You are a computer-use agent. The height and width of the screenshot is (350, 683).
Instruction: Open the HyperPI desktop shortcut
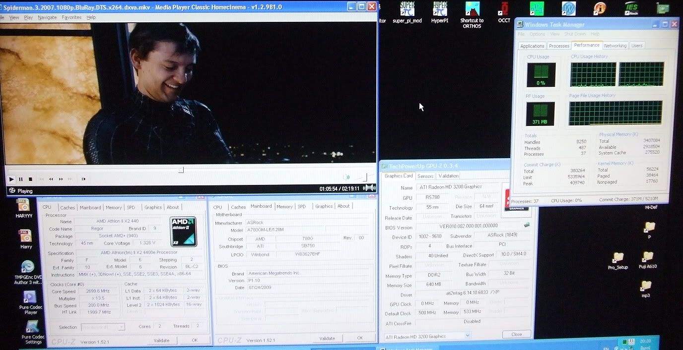[440, 12]
